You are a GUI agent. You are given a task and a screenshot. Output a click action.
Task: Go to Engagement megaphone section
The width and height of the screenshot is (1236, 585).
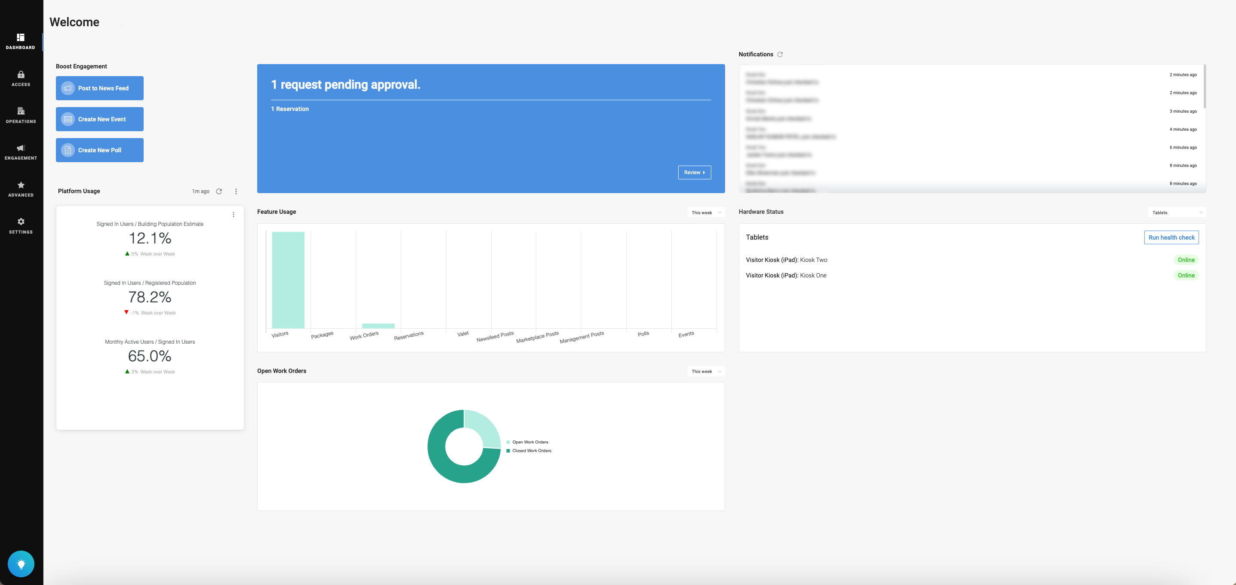click(21, 152)
